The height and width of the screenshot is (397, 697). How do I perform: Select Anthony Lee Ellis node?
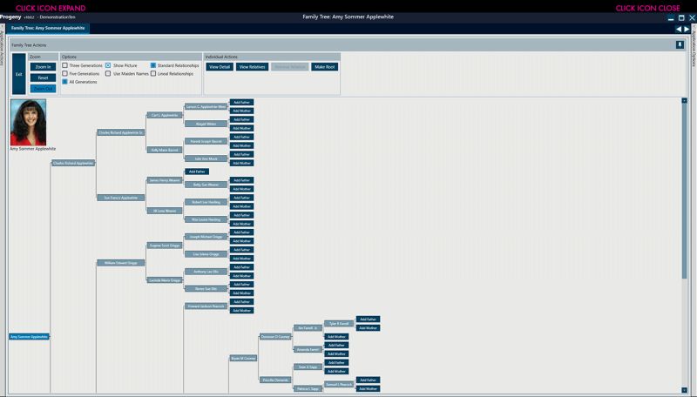206,272
